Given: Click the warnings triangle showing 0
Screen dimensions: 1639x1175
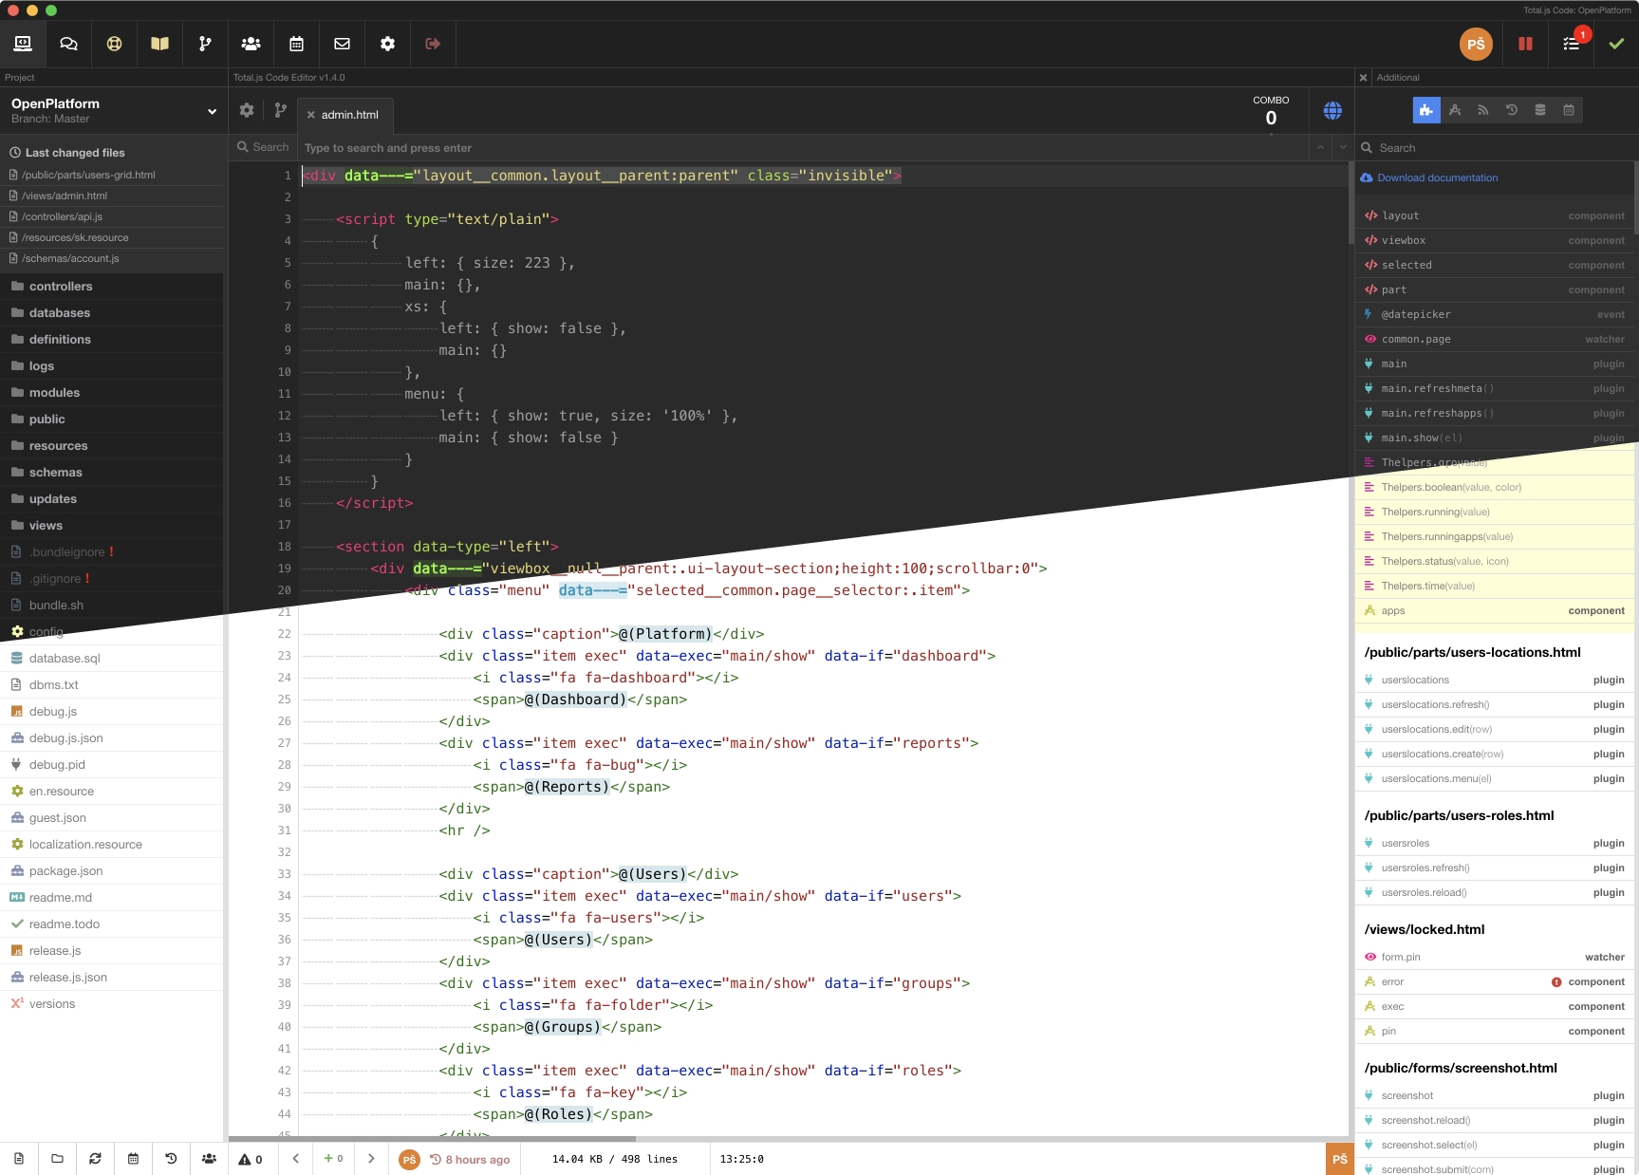Looking at the screenshot, I should tap(251, 1159).
